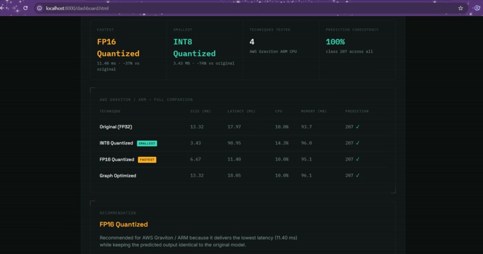The width and height of the screenshot is (483, 254).
Task: Click the orange FP16 Quantized heading in the Fastest card
Action: (x=118, y=48)
